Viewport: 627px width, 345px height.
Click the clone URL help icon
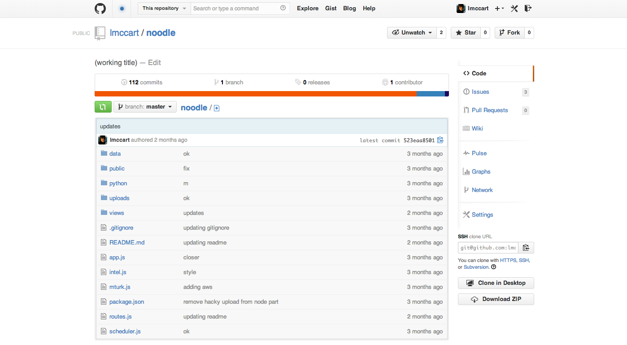click(x=494, y=267)
